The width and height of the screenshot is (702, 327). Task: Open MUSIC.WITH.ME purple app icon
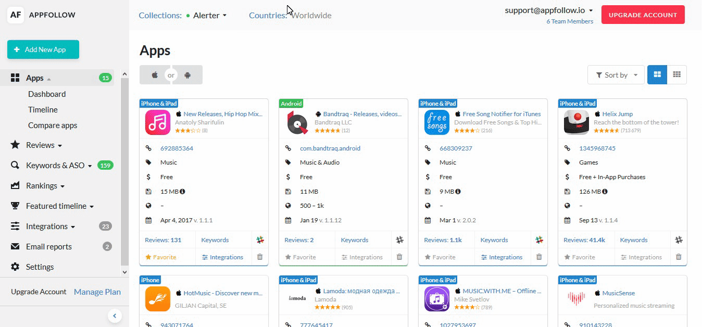(437, 299)
